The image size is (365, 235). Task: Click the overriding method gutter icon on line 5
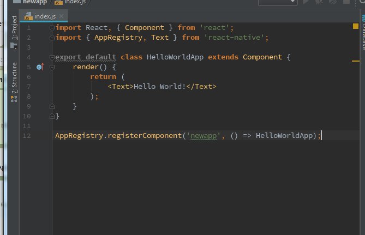40,67
